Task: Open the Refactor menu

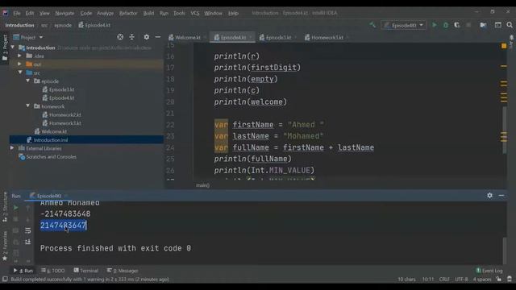Action: [128, 13]
